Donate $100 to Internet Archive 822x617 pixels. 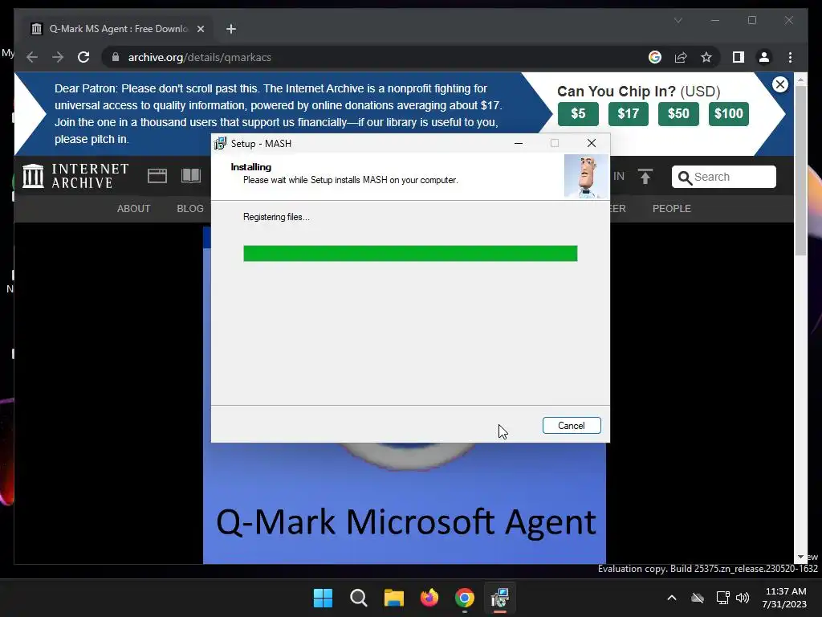click(729, 114)
